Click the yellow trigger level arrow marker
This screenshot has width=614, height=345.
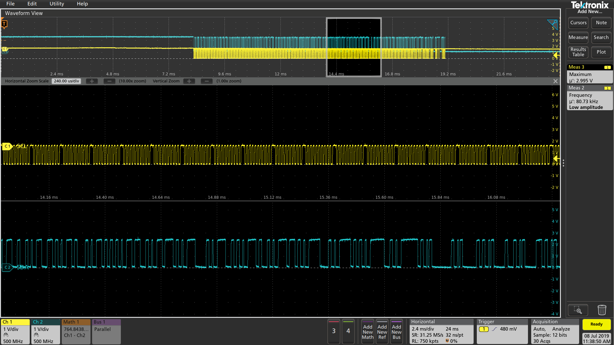pyautogui.click(x=556, y=55)
